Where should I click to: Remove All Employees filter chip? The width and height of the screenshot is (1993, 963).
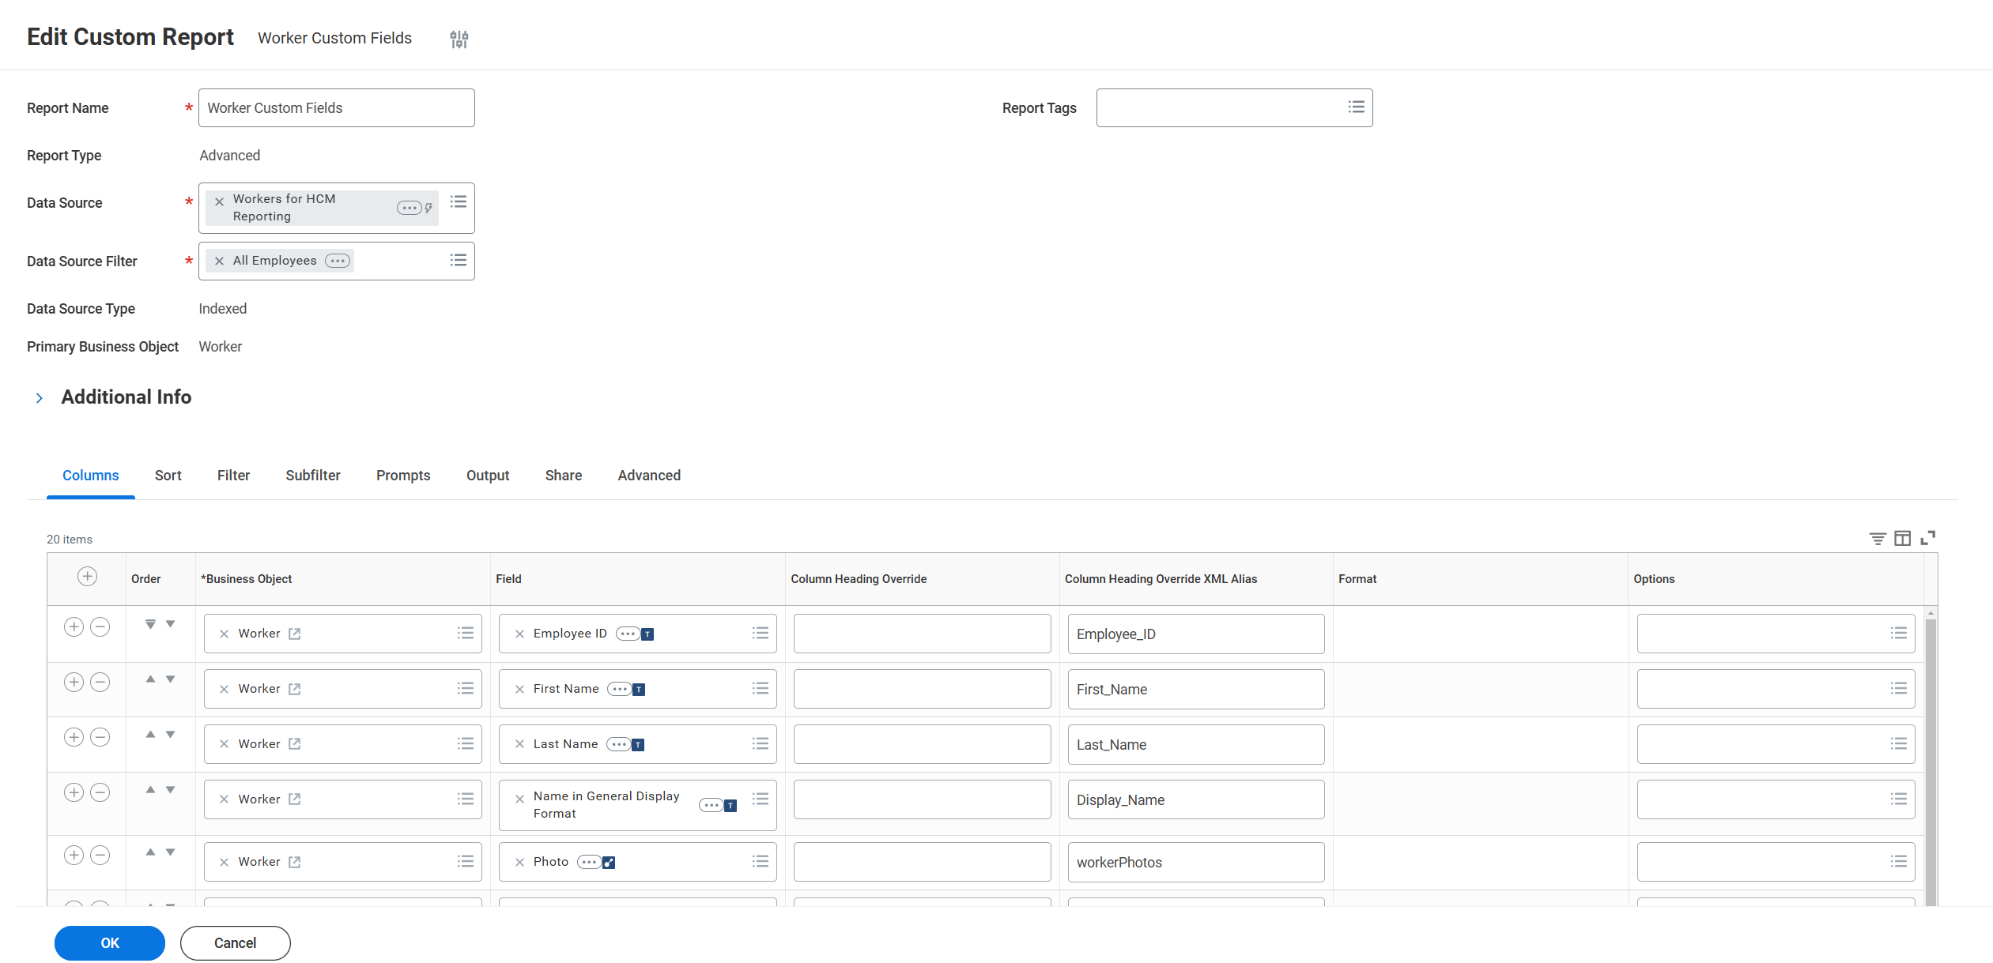coord(220,261)
